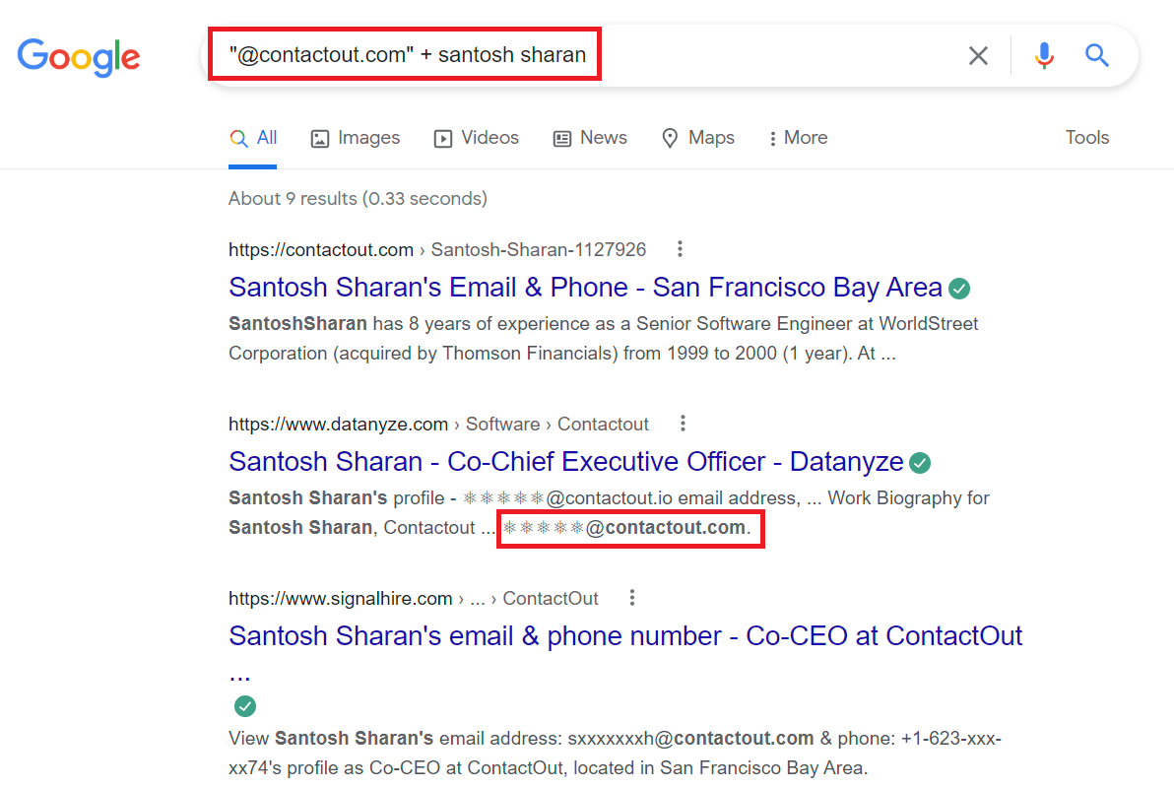Clear the search query with X
This screenshot has width=1174, height=788.
tap(978, 55)
